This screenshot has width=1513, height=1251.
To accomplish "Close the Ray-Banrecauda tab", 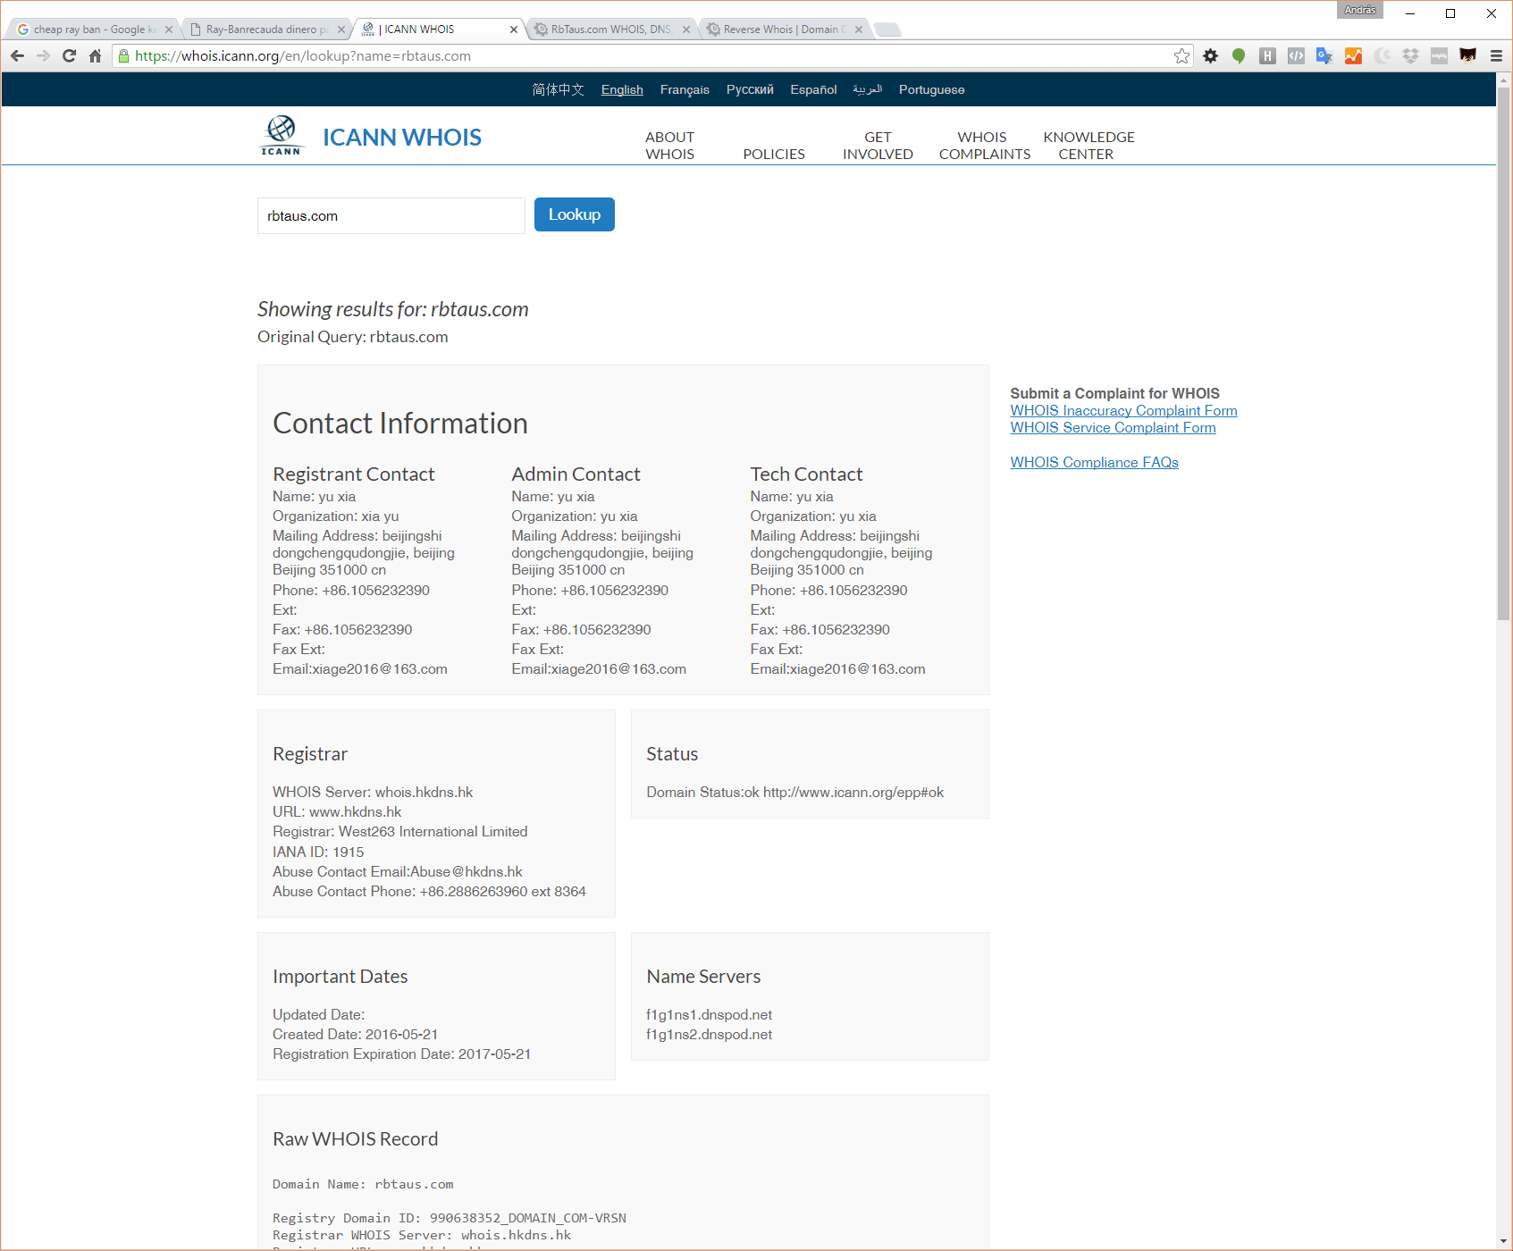I will [x=341, y=29].
